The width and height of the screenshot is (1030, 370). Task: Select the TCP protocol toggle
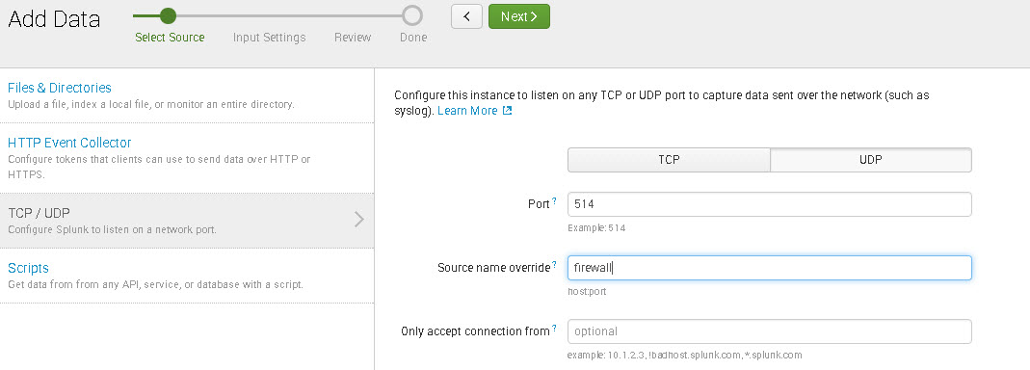[669, 160]
